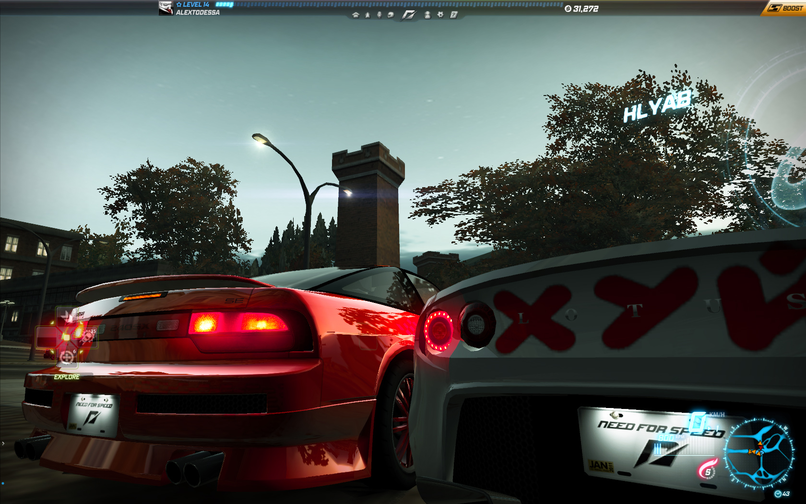Click the 0 KM/H speed readout
The width and height of the screenshot is (806, 504).
click(706, 421)
